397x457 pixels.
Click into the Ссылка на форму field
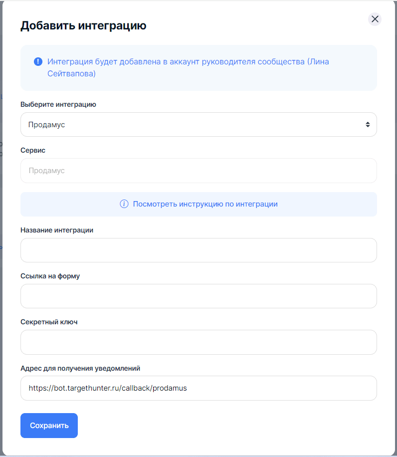point(198,296)
